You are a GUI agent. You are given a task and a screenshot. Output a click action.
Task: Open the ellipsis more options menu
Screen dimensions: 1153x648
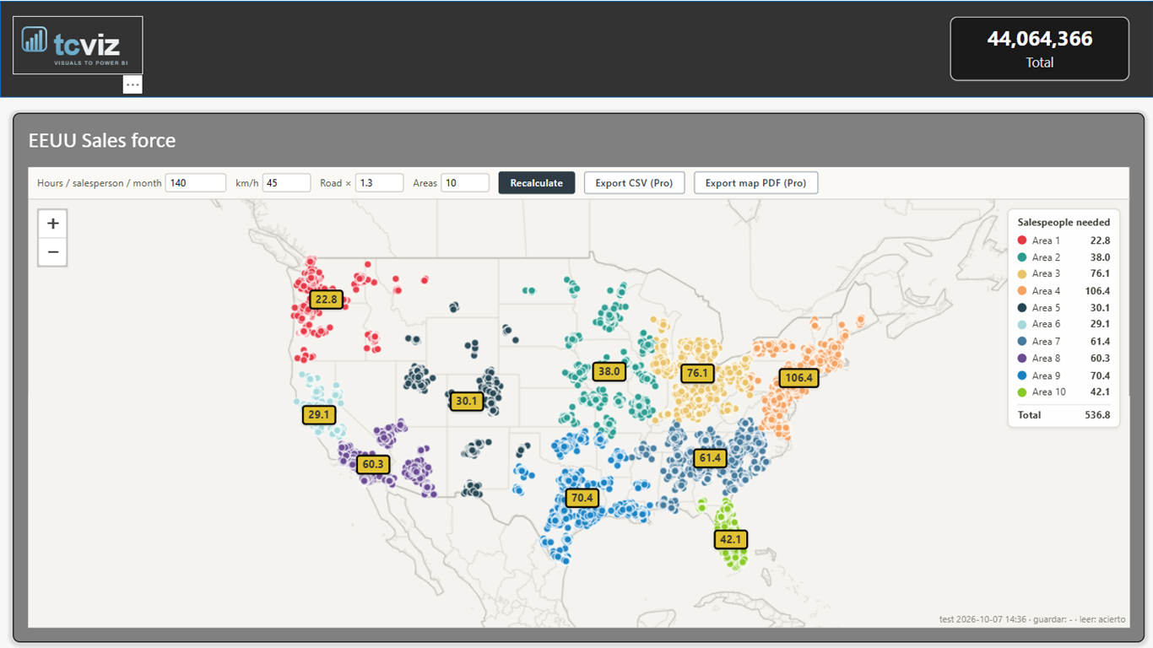pyautogui.click(x=133, y=84)
